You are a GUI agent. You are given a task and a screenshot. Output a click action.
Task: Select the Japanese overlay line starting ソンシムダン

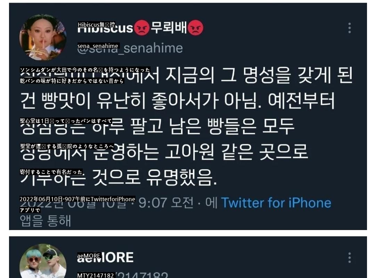[x=85, y=70]
